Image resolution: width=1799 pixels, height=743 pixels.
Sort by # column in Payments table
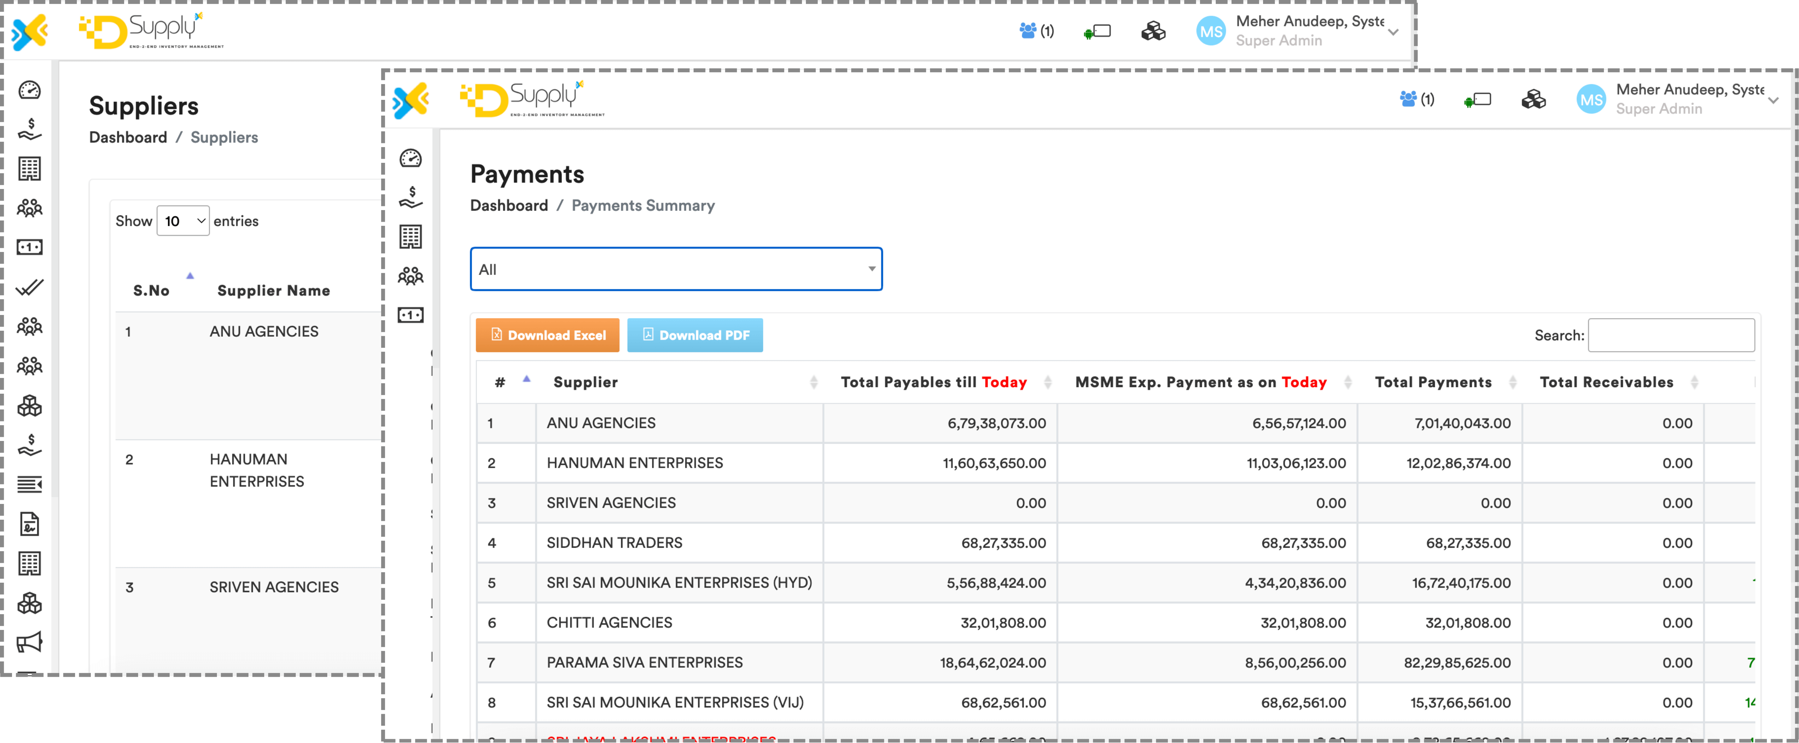click(507, 382)
